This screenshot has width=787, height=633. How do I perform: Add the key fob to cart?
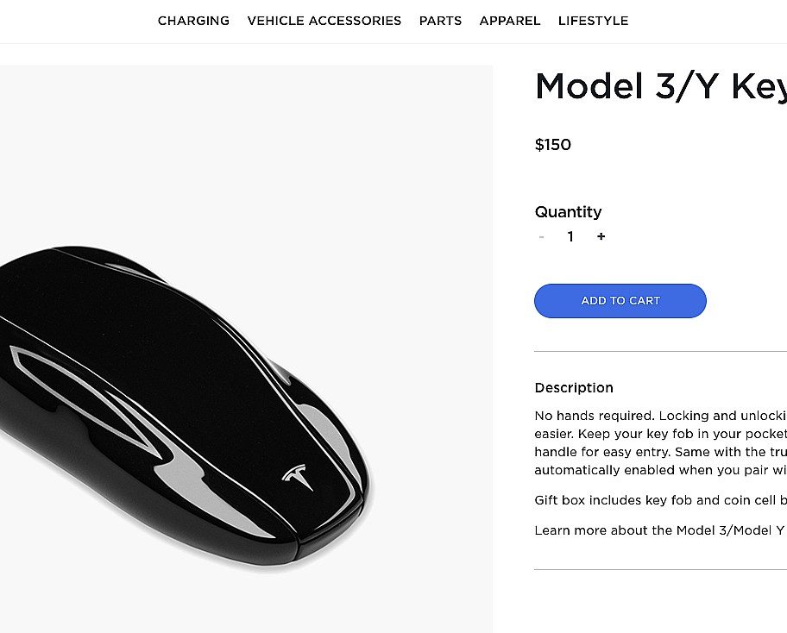point(620,301)
